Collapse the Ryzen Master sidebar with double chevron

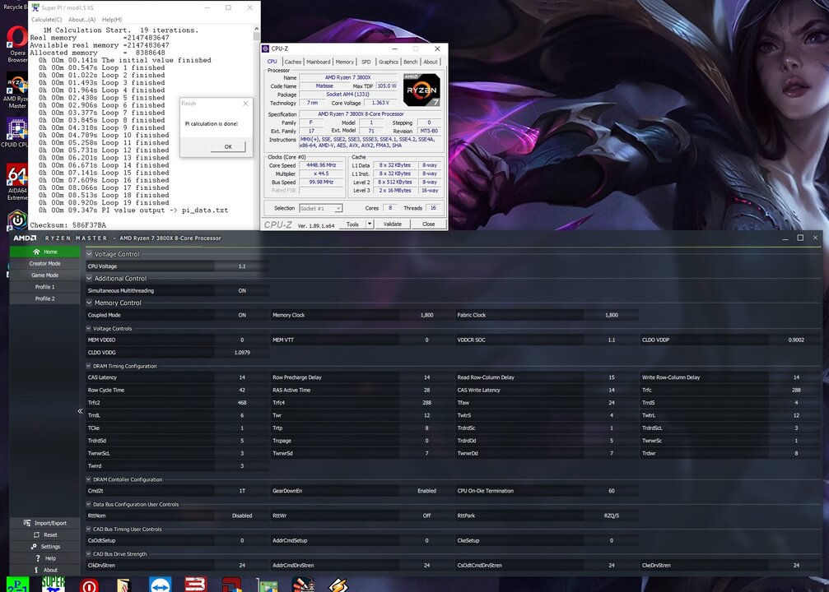(x=81, y=411)
